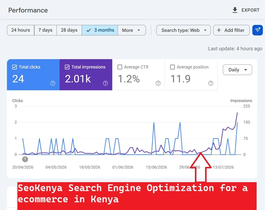Select the 3 months date range
The width and height of the screenshot is (265, 210).
tap(100, 30)
